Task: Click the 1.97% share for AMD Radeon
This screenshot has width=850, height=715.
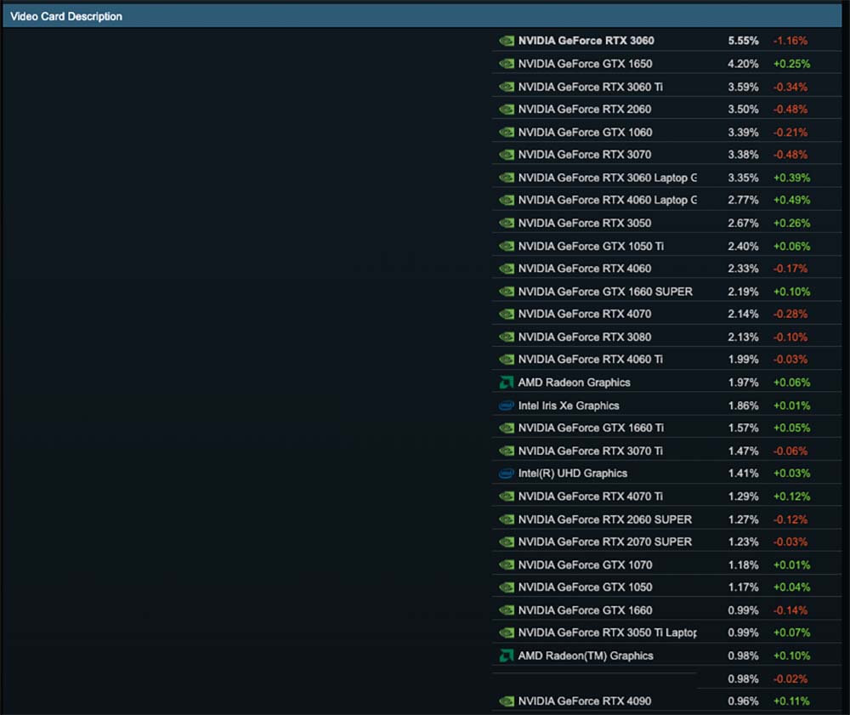Action: 743,383
